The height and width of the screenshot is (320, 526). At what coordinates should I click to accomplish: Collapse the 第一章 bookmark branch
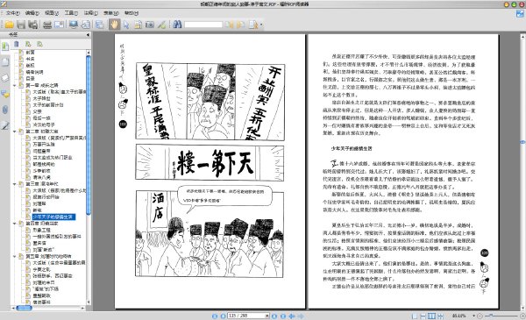pyautogui.click(x=14, y=85)
